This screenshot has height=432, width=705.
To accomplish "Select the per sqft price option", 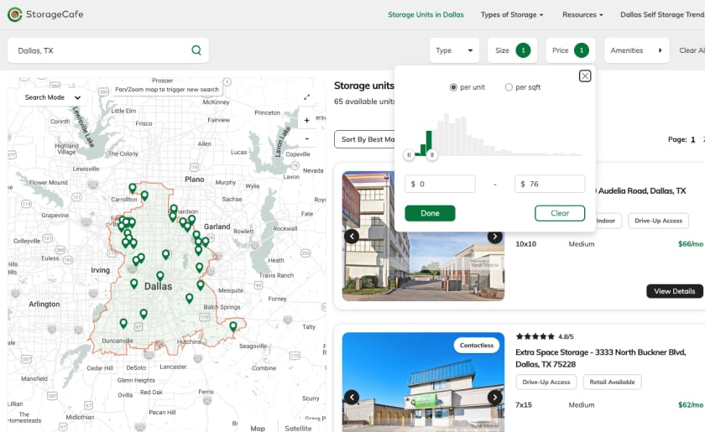I will pyautogui.click(x=509, y=87).
